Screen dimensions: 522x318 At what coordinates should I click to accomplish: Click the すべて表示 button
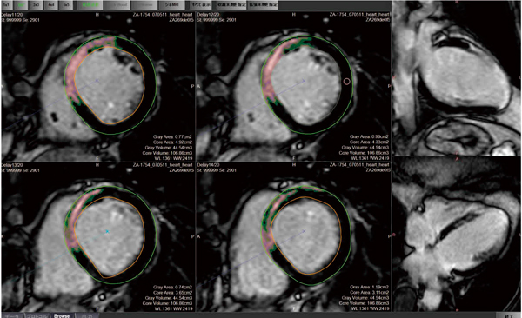pyautogui.click(x=201, y=5)
